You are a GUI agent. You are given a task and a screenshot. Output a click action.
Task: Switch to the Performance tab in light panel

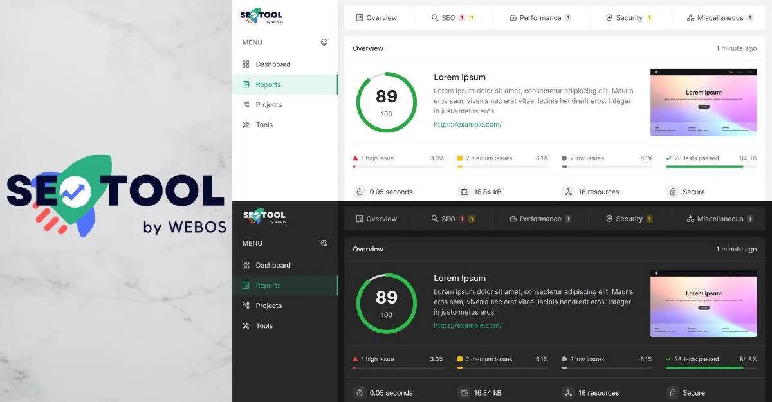(x=540, y=18)
